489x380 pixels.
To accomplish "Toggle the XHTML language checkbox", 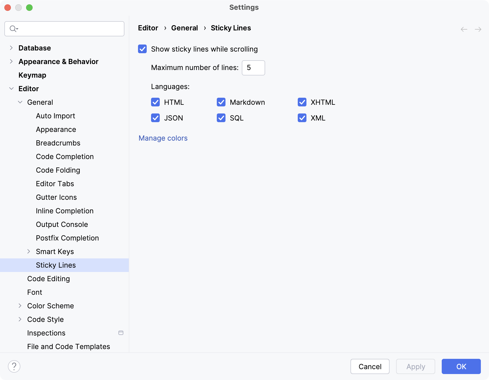I will coord(302,102).
